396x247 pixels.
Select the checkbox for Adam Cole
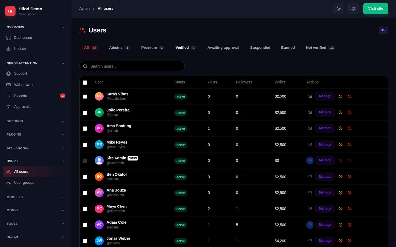tap(85, 225)
